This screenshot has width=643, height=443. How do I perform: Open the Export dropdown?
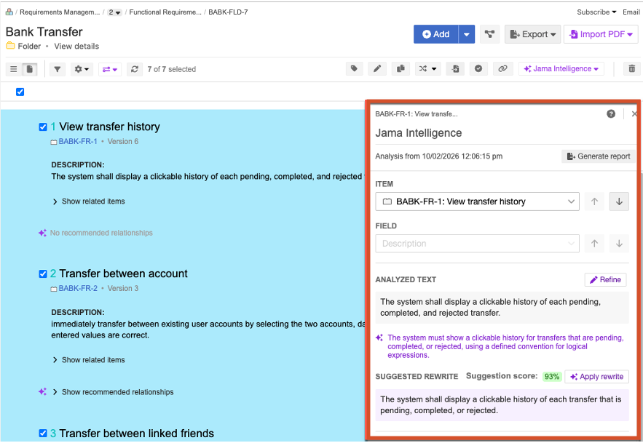pyautogui.click(x=533, y=34)
